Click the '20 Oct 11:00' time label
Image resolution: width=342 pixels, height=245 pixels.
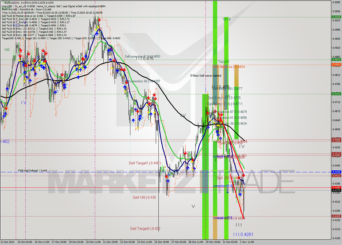point(93,242)
